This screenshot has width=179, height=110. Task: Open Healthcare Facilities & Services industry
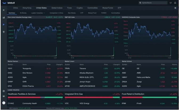22,94
